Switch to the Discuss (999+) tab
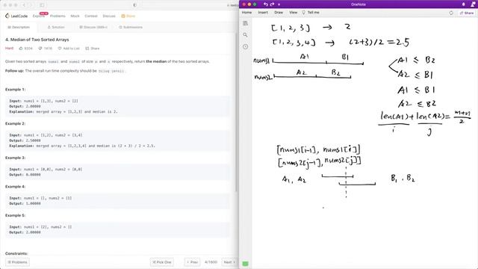 (x=93, y=27)
